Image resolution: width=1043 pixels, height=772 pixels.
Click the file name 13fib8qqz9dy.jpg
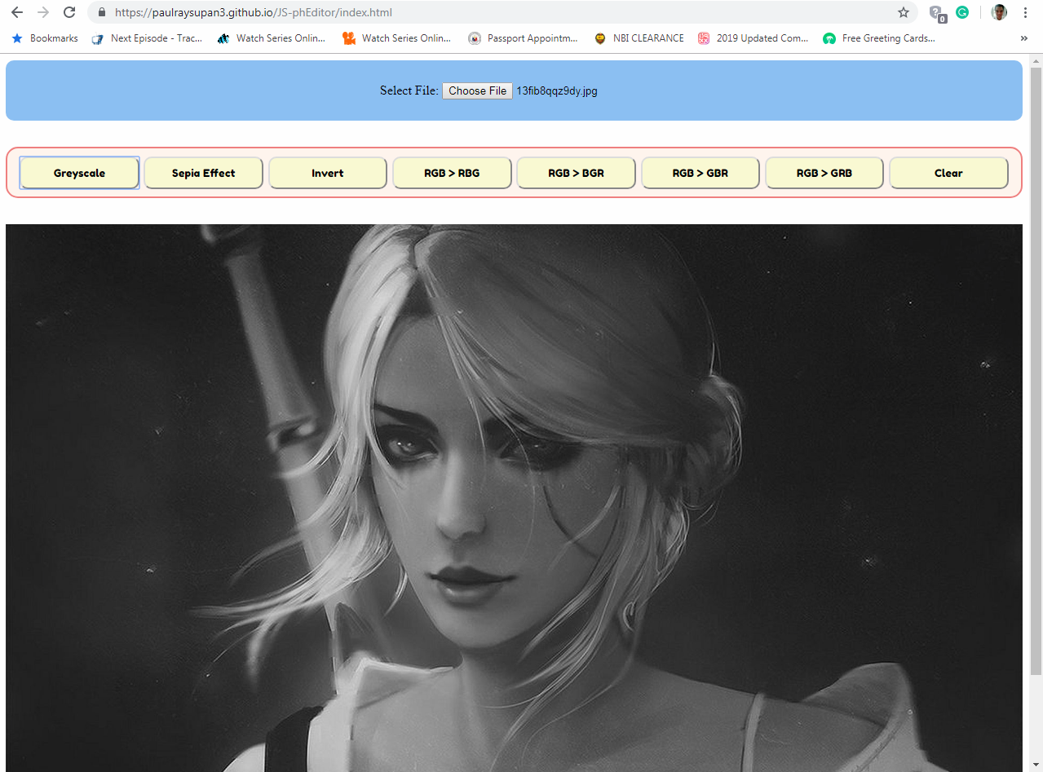[557, 90]
